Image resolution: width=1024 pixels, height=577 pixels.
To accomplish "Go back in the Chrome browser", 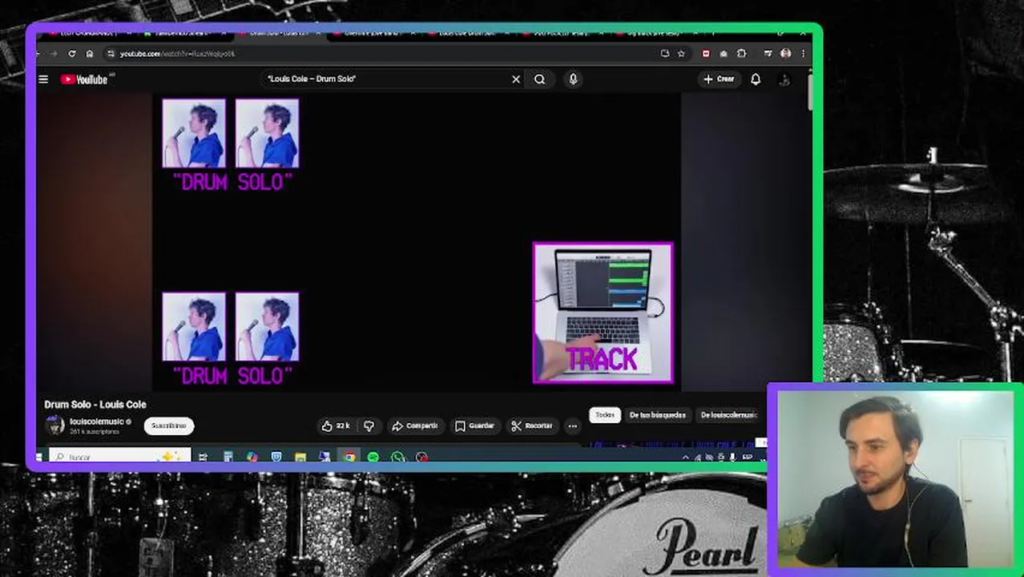I will coord(38,54).
